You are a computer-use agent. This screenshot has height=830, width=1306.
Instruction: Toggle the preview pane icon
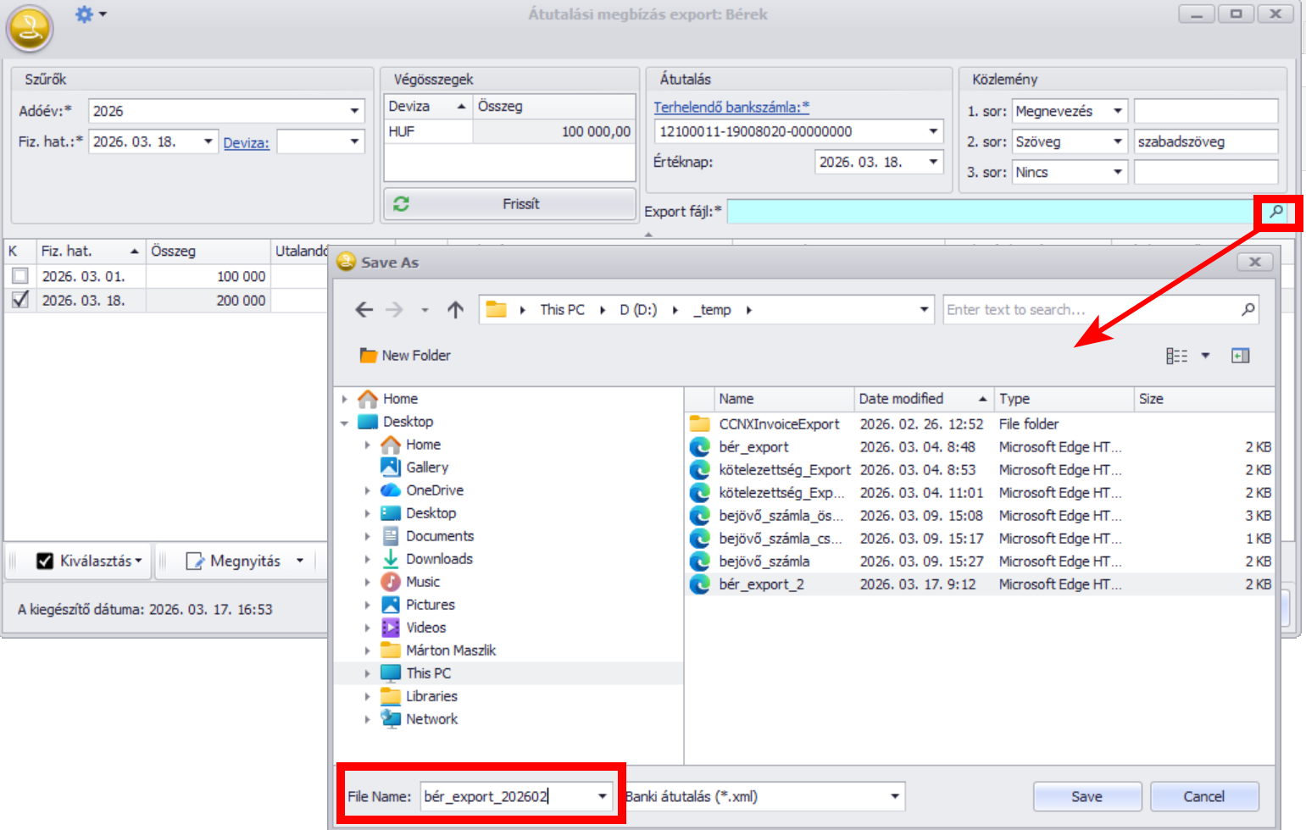tap(1240, 356)
